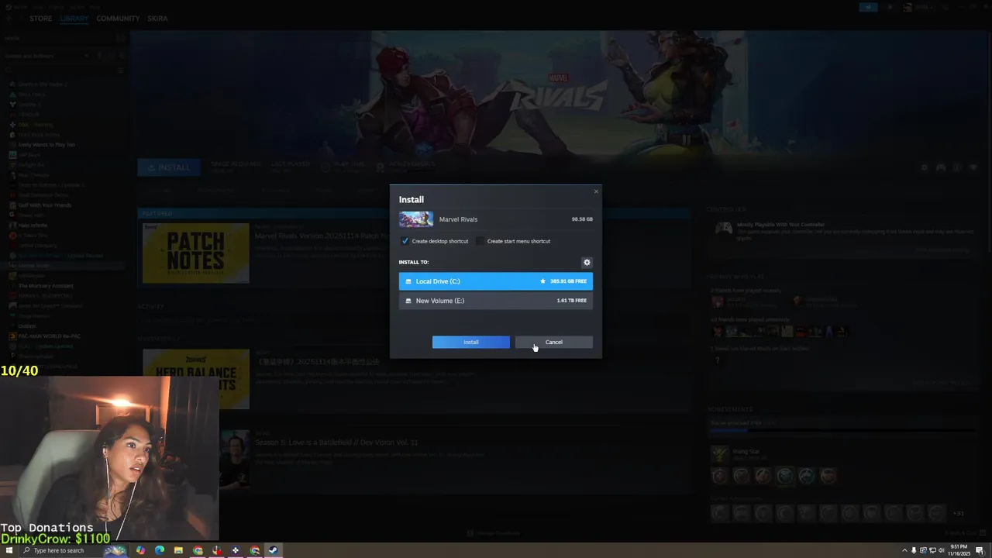Toggle the Create desktop shortcut checkbox
This screenshot has height=558, width=992.
coord(405,241)
